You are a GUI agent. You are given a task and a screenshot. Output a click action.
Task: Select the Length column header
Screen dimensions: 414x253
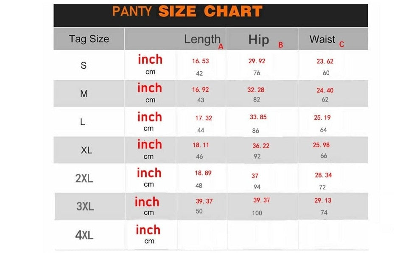[202, 39]
